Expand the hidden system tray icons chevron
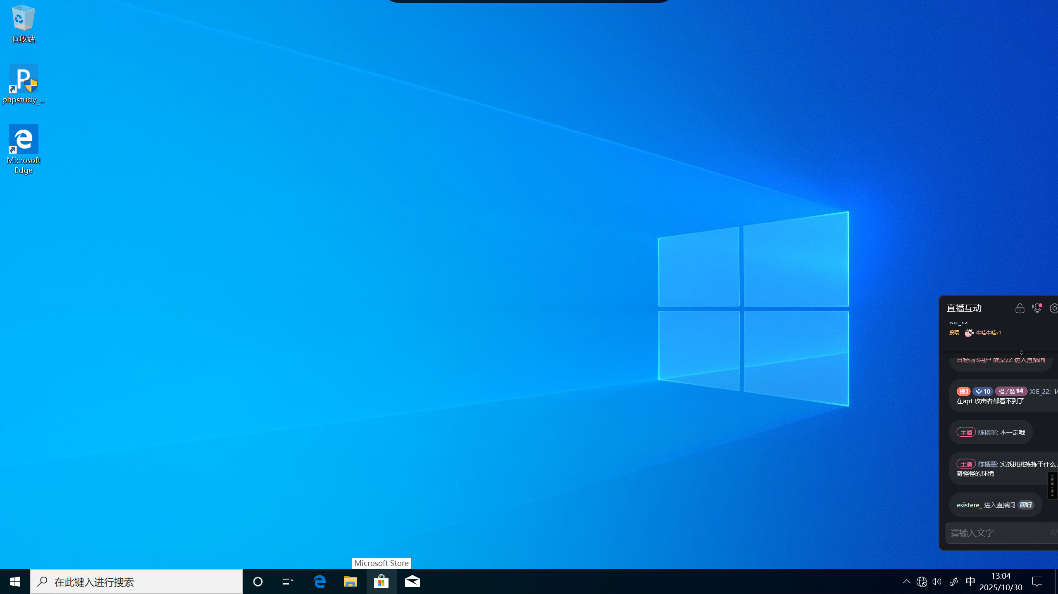 click(906, 582)
